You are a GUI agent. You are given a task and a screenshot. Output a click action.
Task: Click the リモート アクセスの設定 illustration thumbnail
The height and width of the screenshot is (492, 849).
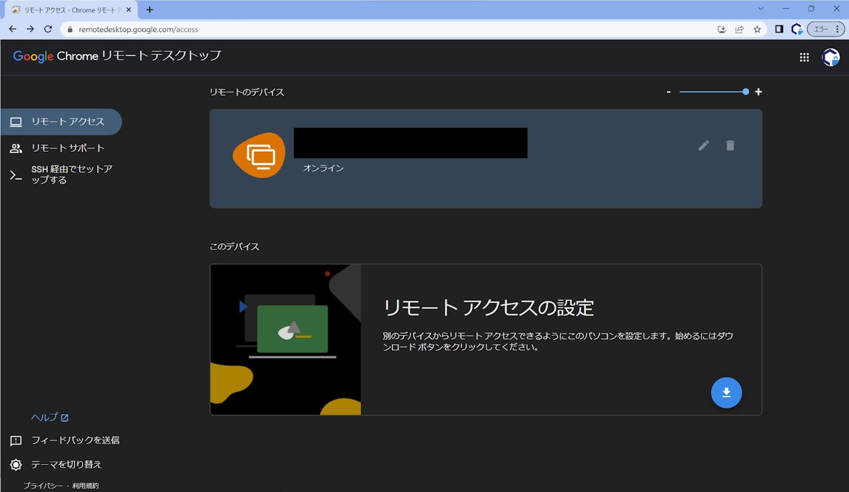click(286, 340)
